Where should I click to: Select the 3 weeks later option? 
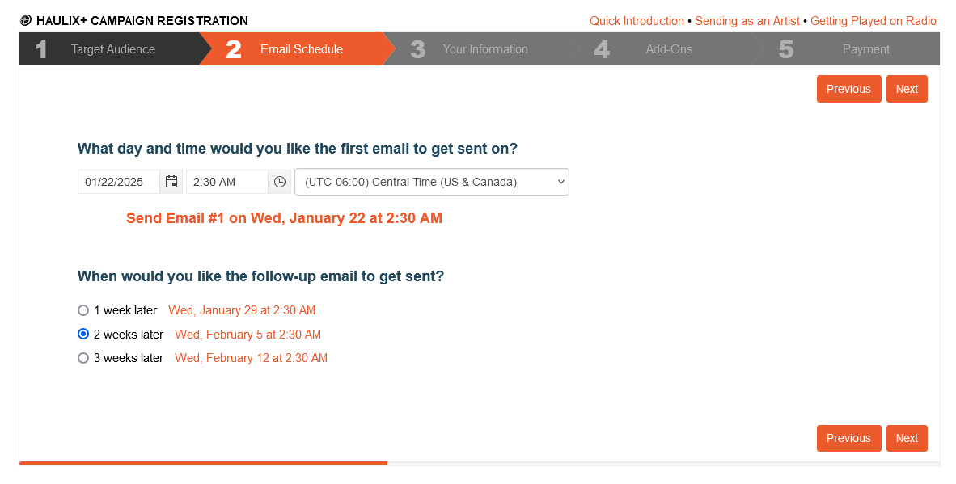pos(83,358)
